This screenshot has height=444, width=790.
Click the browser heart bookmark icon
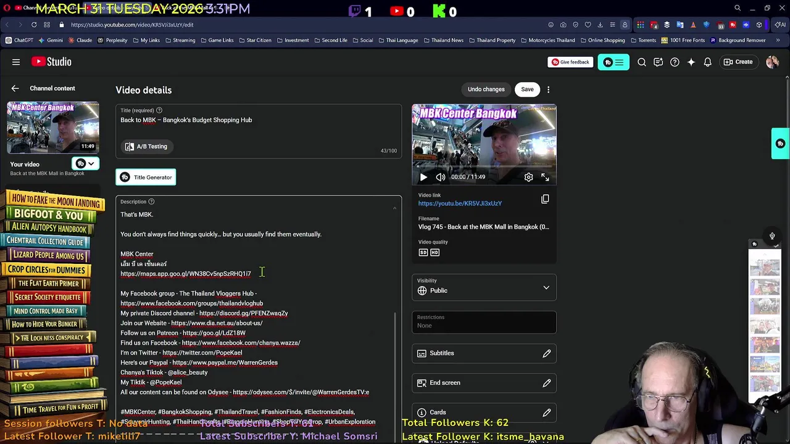(588, 25)
